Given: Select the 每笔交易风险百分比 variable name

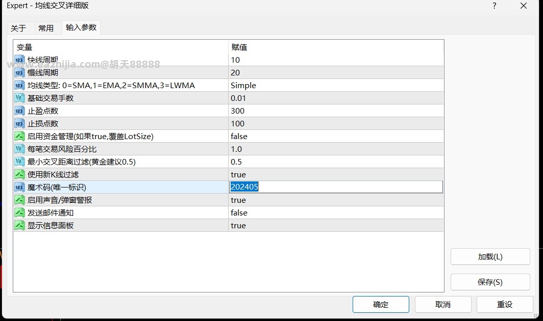Looking at the screenshot, I should [62, 149].
